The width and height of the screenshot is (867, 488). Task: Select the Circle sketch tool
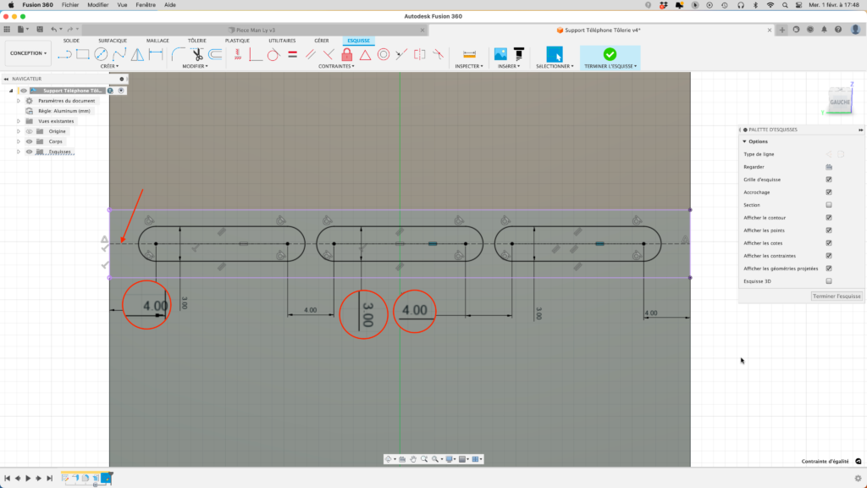point(101,54)
